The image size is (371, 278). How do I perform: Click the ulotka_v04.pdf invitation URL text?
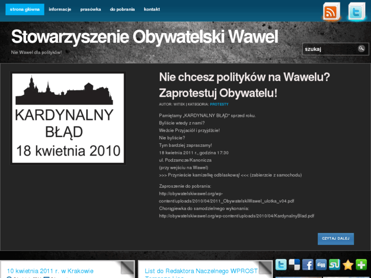[x=227, y=197]
